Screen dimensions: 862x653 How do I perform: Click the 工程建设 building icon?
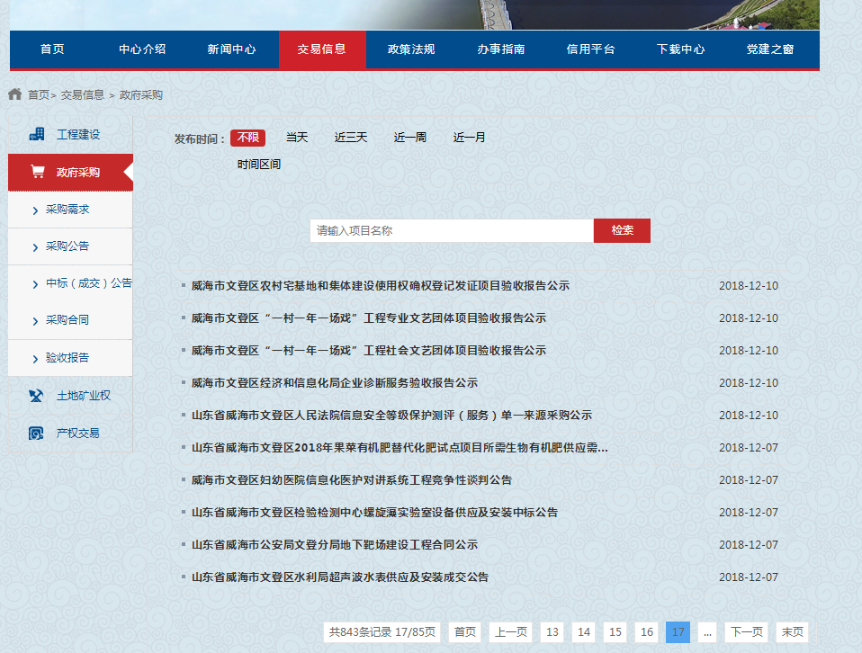(37, 134)
